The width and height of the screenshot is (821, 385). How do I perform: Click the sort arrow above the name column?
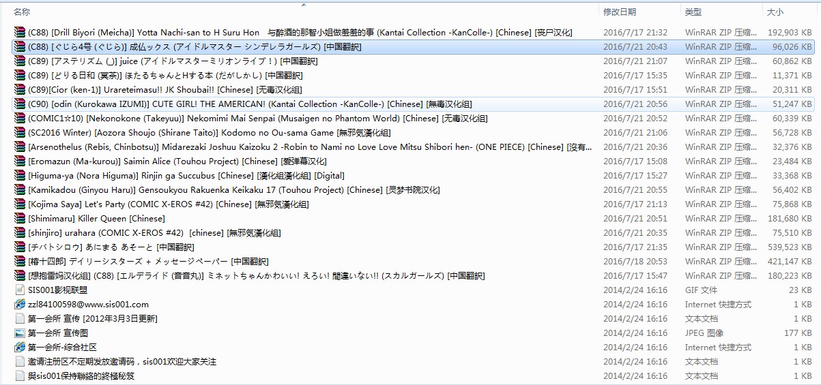coord(303,5)
